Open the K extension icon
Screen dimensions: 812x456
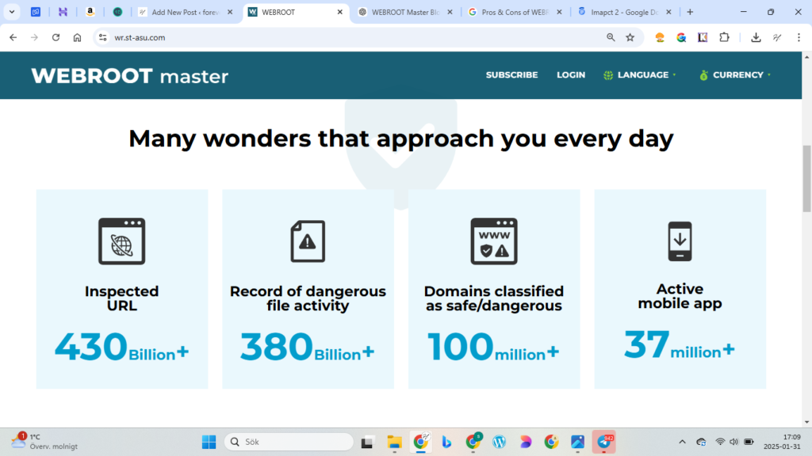[x=703, y=37]
